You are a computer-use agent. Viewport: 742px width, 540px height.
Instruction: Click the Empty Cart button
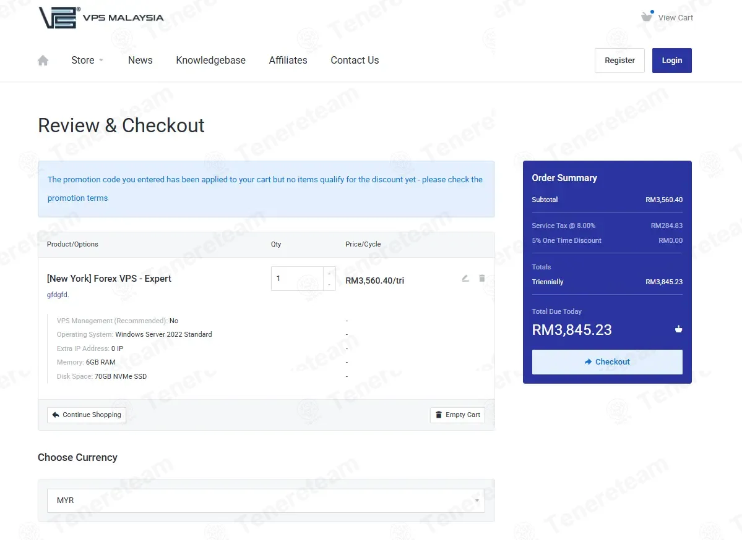click(x=457, y=415)
